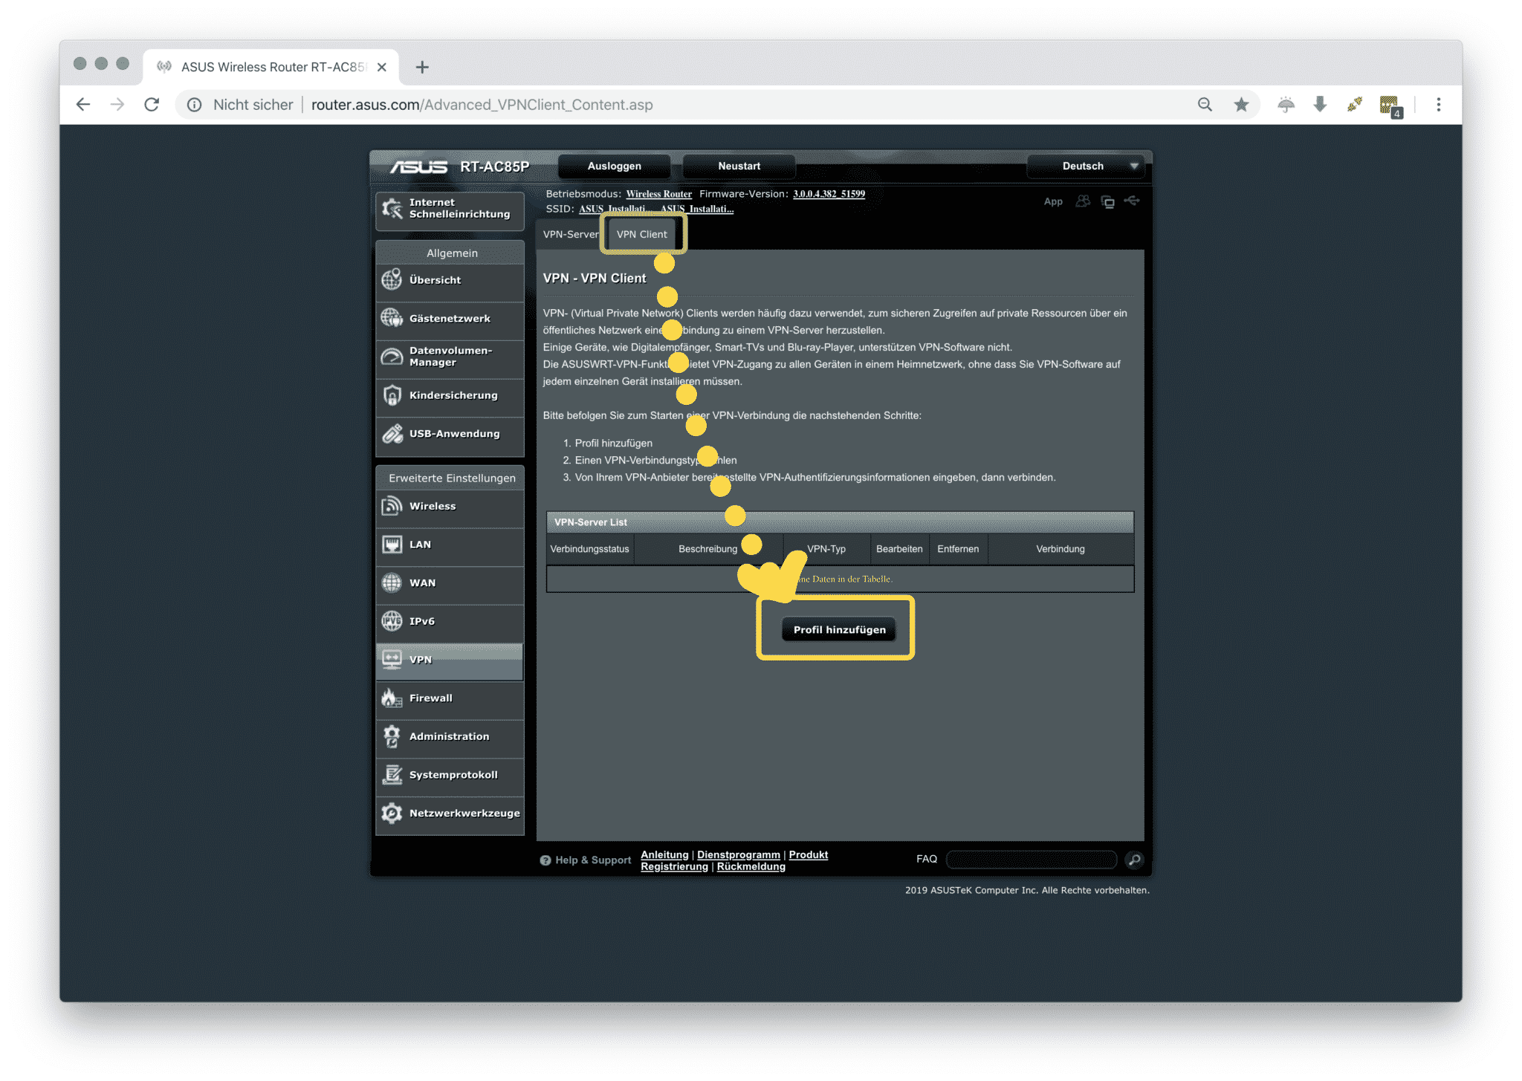This screenshot has width=1522, height=1081.
Task: Click the connected clients icon near App
Action: [x=1083, y=201]
